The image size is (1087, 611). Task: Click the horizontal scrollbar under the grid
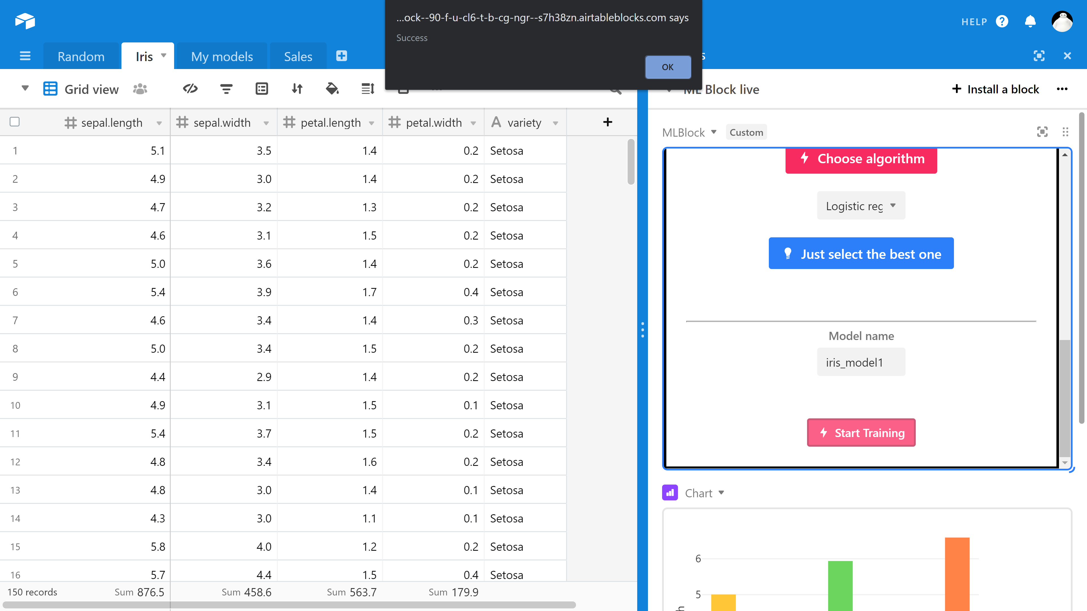click(x=289, y=605)
